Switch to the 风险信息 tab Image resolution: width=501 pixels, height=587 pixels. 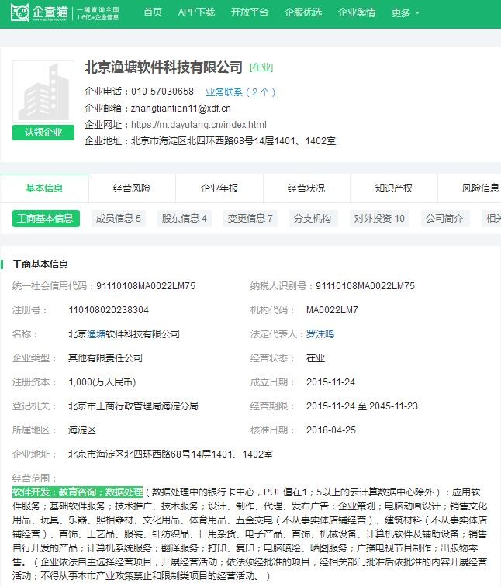pos(480,188)
